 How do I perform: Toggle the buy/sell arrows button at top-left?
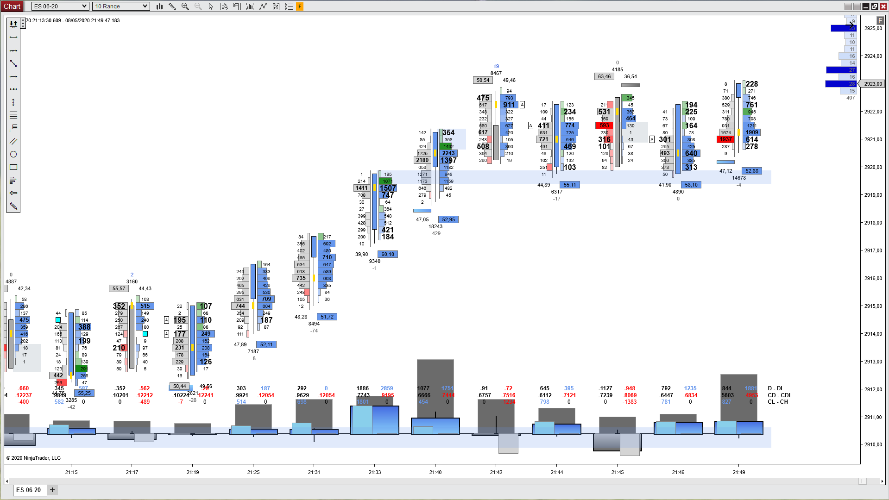coord(13,23)
